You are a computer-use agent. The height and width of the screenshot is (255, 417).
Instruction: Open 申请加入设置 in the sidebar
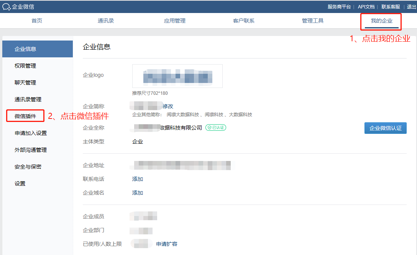pyautogui.click(x=31, y=133)
